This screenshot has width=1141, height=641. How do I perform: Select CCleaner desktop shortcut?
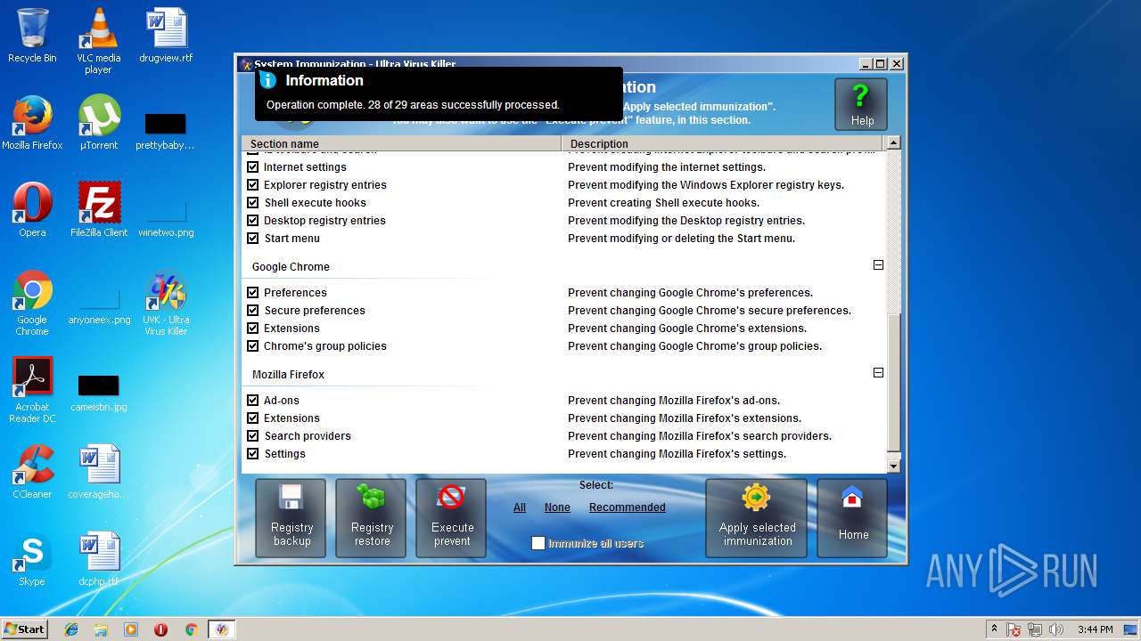pyautogui.click(x=32, y=472)
